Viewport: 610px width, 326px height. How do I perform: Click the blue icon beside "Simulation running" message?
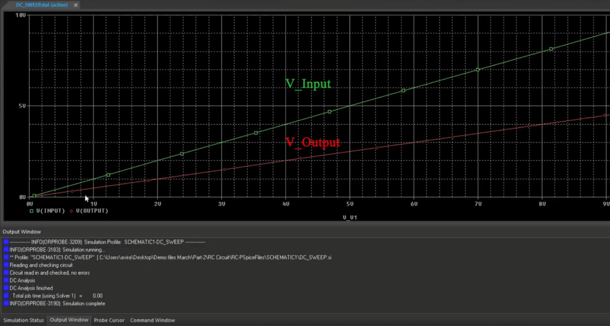tap(5, 250)
